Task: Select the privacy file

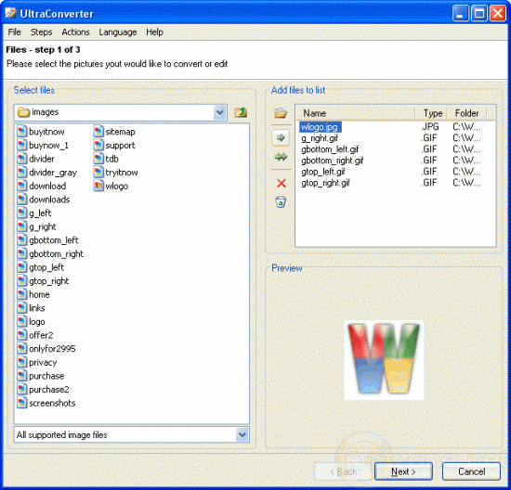Action: (x=37, y=362)
